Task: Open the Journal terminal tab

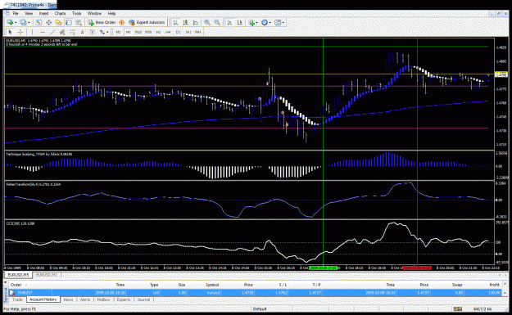Action: click(143, 299)
